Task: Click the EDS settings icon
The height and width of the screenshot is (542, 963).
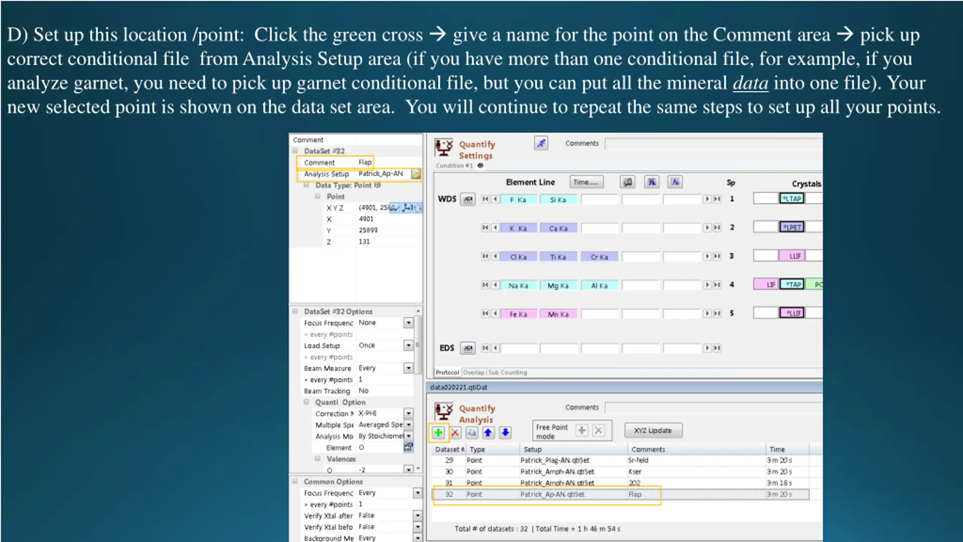Action: [468, 349]
